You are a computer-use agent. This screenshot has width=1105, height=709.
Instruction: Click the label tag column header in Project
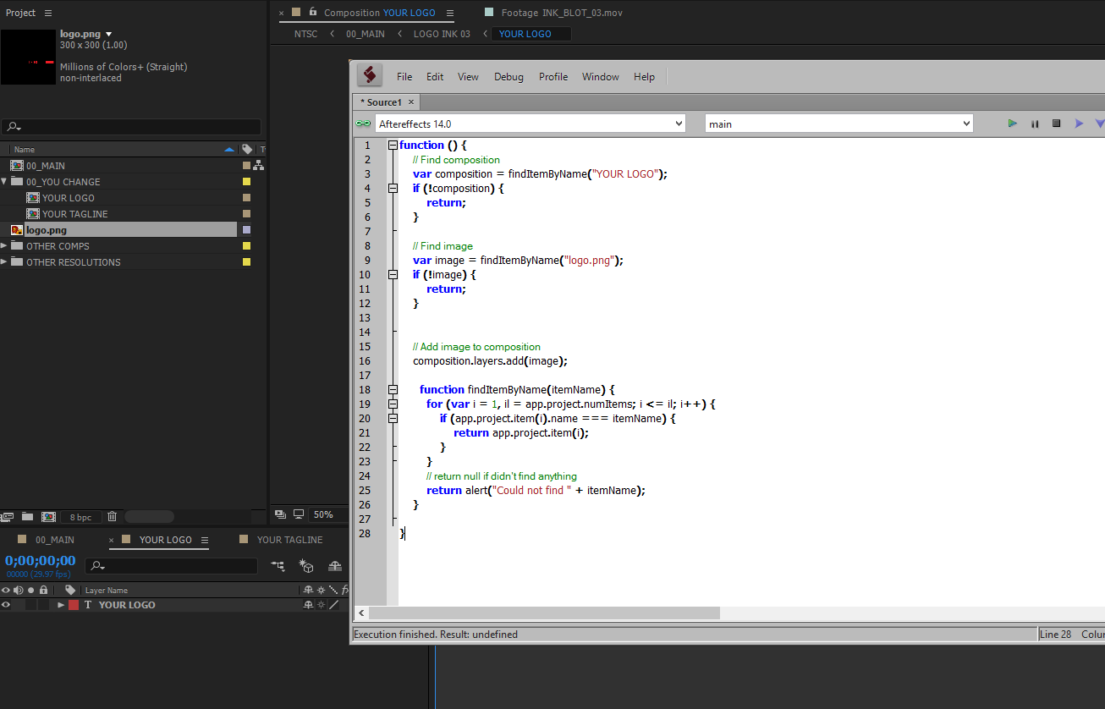click(x=247, y=149)
